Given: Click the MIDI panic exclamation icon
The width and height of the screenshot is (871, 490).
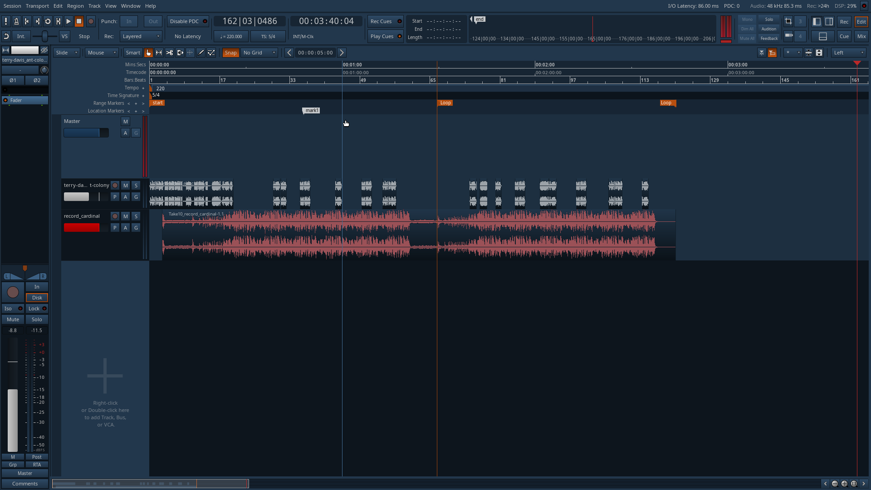Looking at the screenshot, I should 6,21.
